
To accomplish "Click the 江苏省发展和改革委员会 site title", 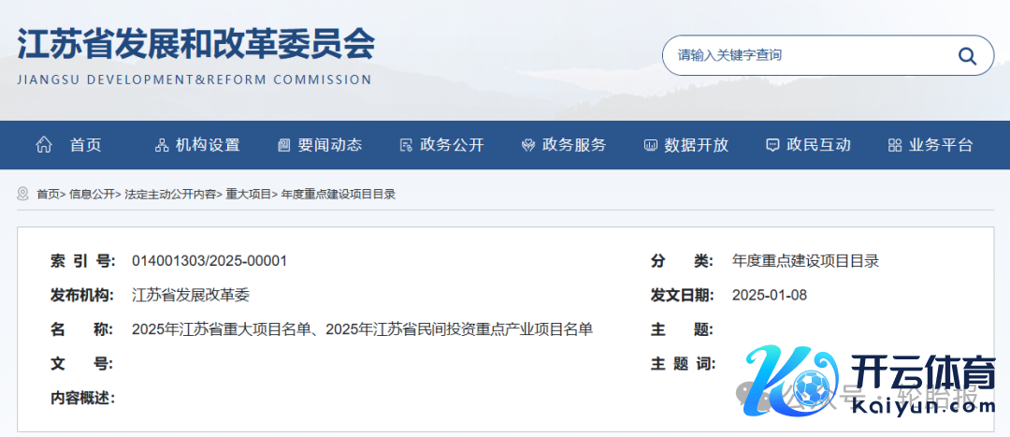I will tap(195, 44).
